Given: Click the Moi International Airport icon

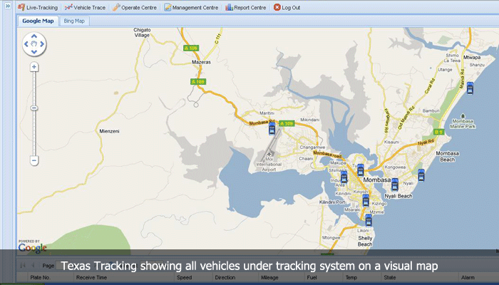Looking at the screenshot, I should coord(270,154).
